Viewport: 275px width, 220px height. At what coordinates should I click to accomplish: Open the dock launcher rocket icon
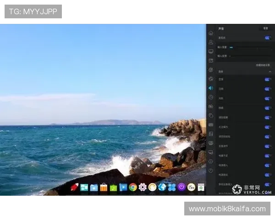coord(75,187)
